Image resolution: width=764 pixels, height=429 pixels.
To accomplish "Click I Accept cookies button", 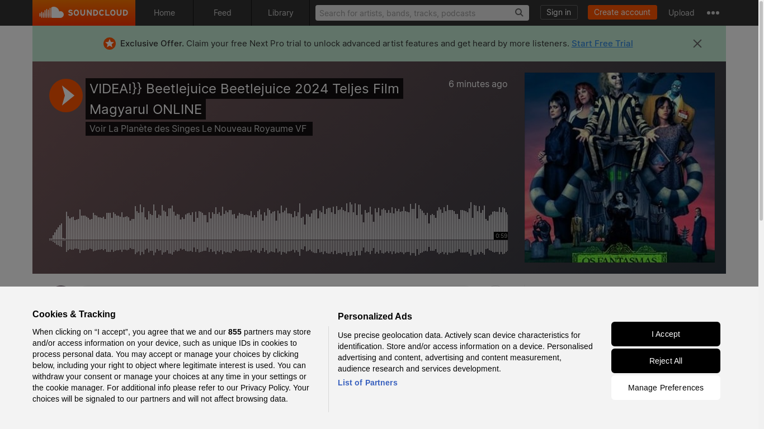I will point(666,334).
